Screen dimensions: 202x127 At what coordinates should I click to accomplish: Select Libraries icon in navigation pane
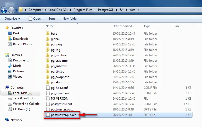7,55
